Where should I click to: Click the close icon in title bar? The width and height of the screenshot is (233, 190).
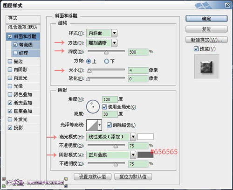227,5
